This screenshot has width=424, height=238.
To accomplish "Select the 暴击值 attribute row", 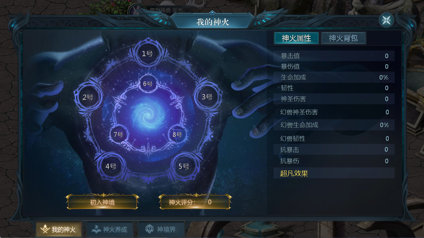I will [334, 56].
